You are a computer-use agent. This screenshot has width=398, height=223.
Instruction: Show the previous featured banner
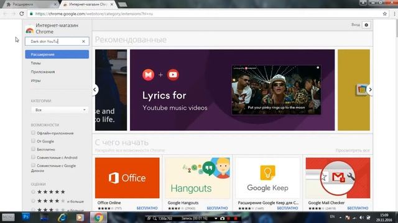[x=95, y=89]
